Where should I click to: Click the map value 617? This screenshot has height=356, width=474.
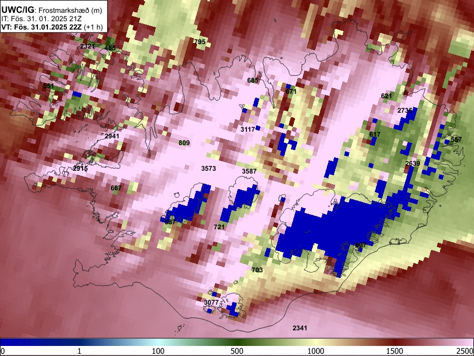(375, 134)
